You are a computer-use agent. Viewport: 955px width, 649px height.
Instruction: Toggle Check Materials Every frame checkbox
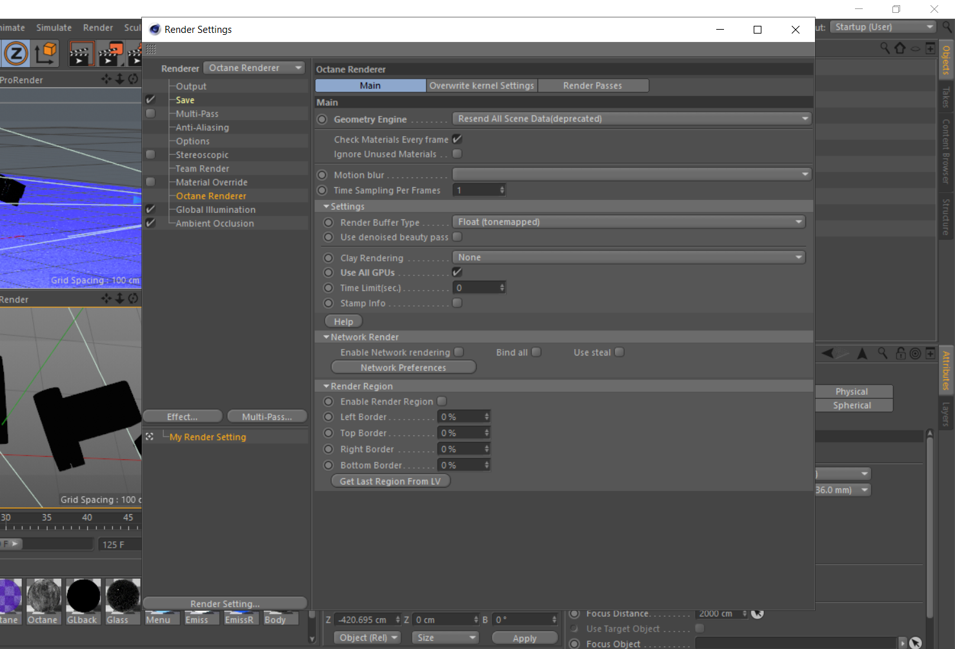pos(457,139)
